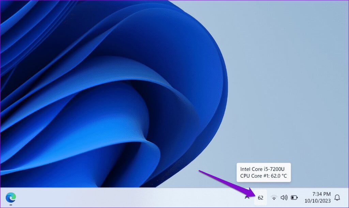This screenshot has height=208, width=349.
Task: Click the CPU temperature 62 tray icon
Action: 260,197
